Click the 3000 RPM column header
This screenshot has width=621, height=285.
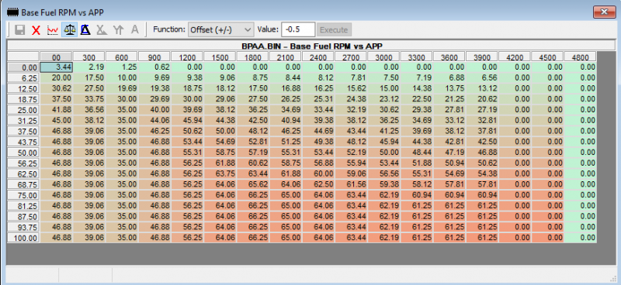pyautogui.click(x=383, y=57)
